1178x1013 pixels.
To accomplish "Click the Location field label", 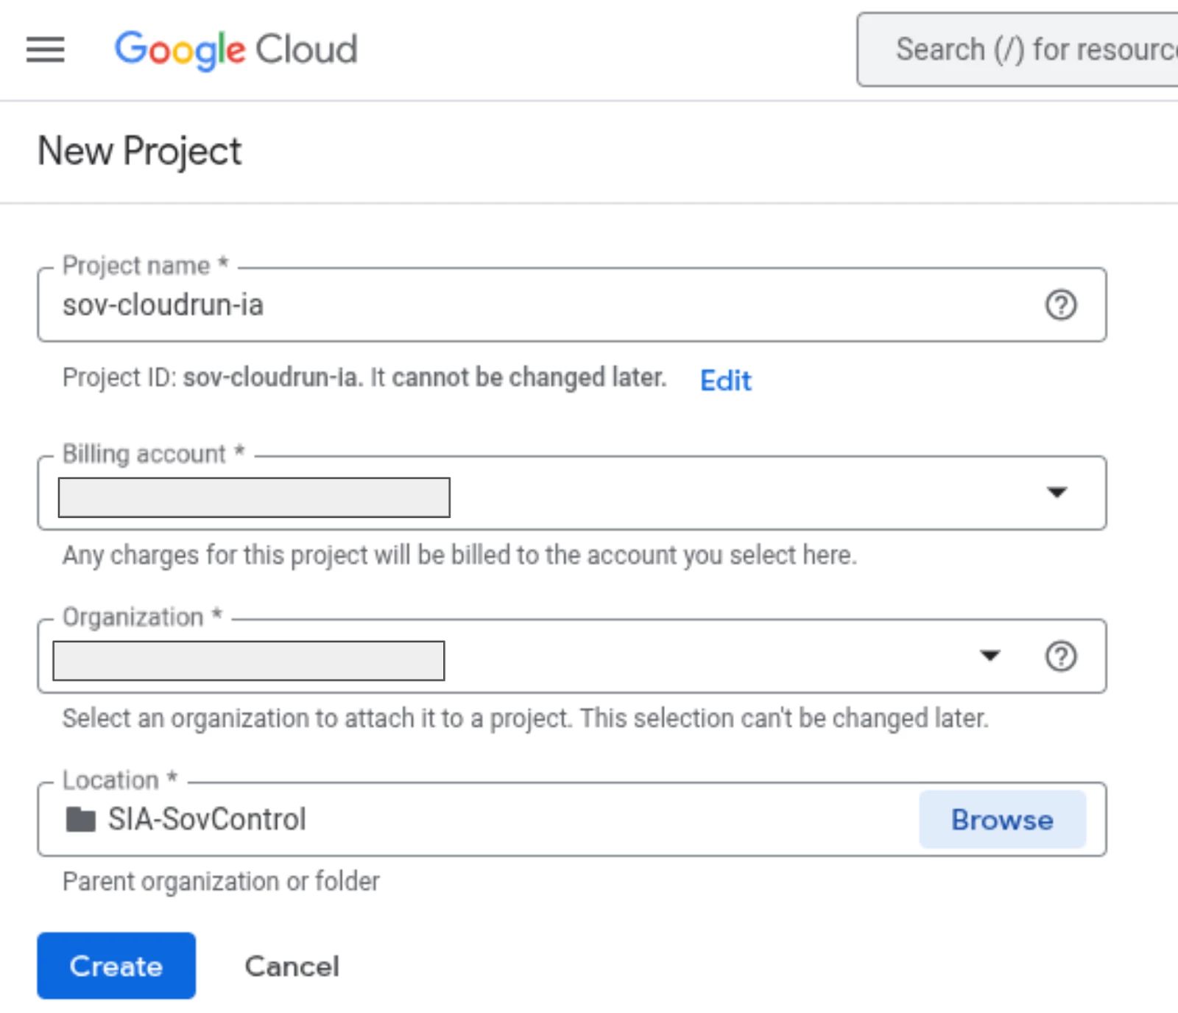I will click(x=110, y=779).
